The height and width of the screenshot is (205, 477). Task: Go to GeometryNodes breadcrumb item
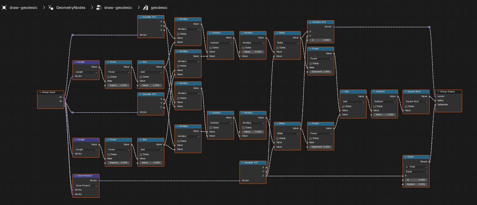pos(71,7)
